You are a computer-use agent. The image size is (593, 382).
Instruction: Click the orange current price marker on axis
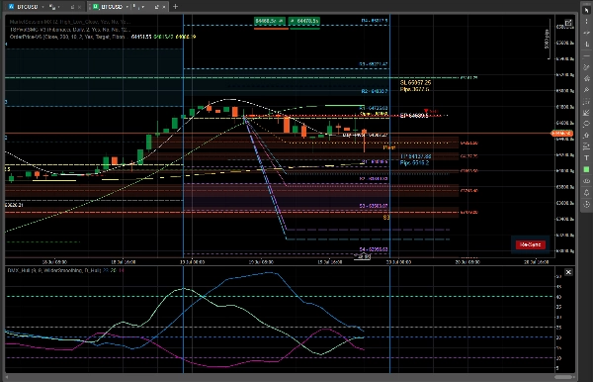click(x=562, y=134)
